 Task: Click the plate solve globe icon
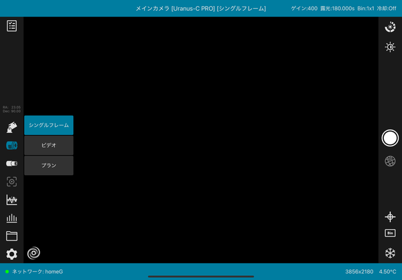(390, 161)
